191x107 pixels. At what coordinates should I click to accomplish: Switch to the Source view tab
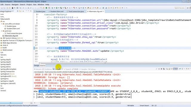[x=43, y=65]
